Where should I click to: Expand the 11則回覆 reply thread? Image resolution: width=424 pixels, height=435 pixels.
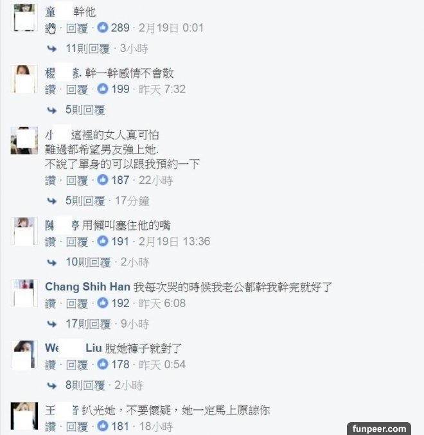(88, 48)
